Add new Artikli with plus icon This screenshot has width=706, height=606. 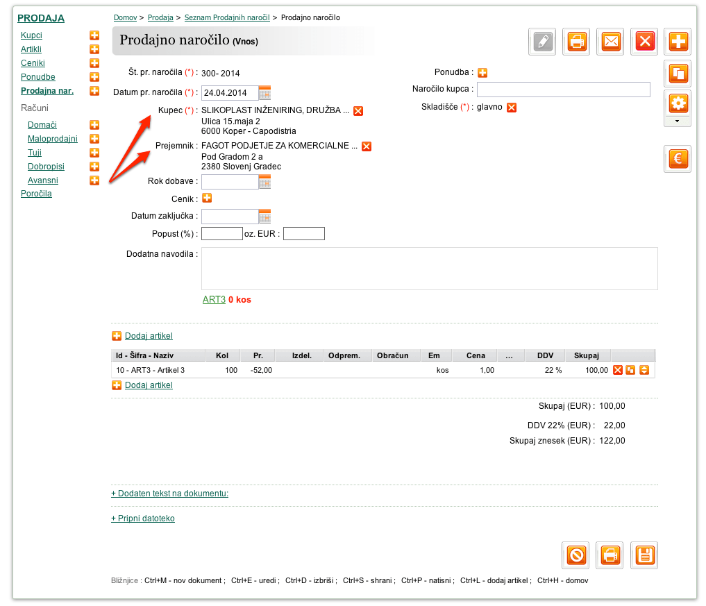94,49
